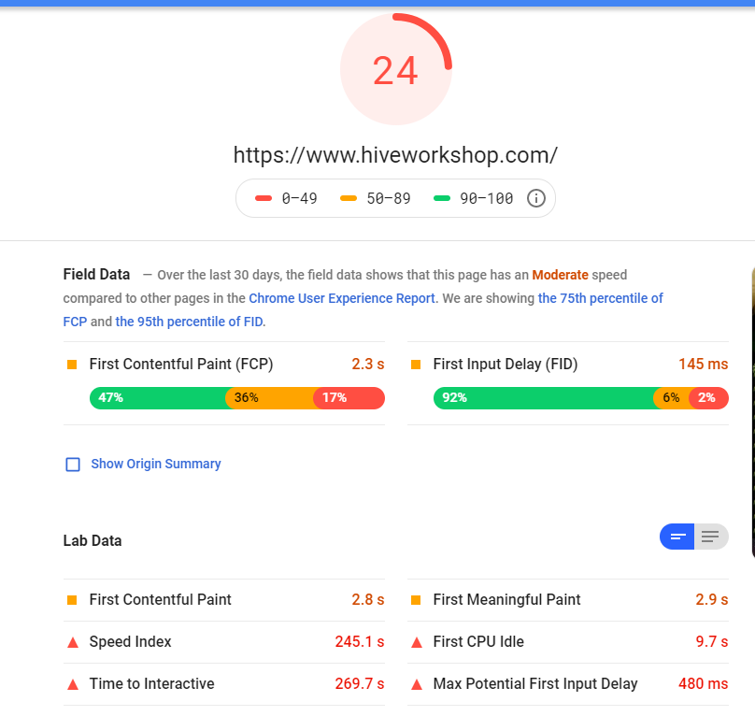
Task: Click the Lab Data section heading
Action: [93, 540]
